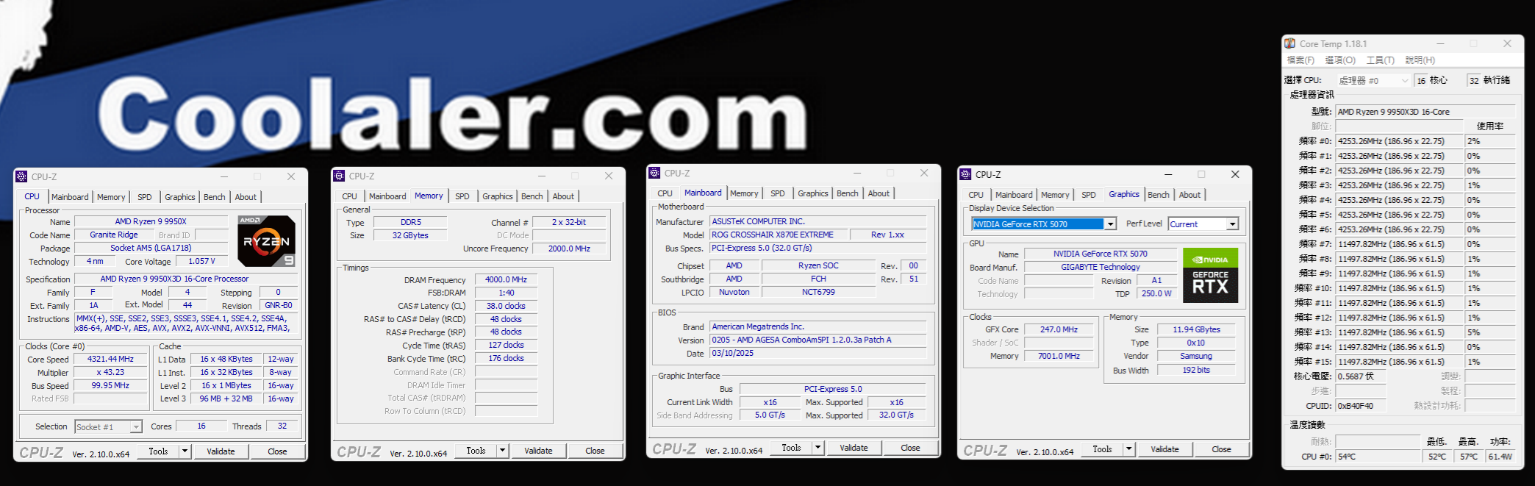Click the Board Manuf. GIGABYTE Technology field
Viewport: 1535px width, 486px height.
tap(1100, 267)
